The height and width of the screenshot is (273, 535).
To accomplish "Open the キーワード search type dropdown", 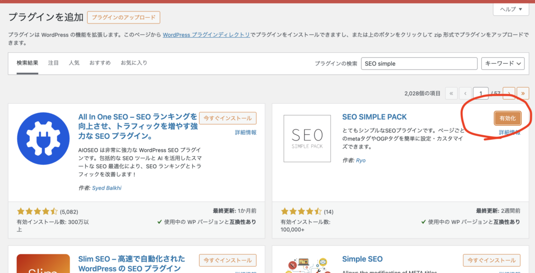I will tap(503, 64).
